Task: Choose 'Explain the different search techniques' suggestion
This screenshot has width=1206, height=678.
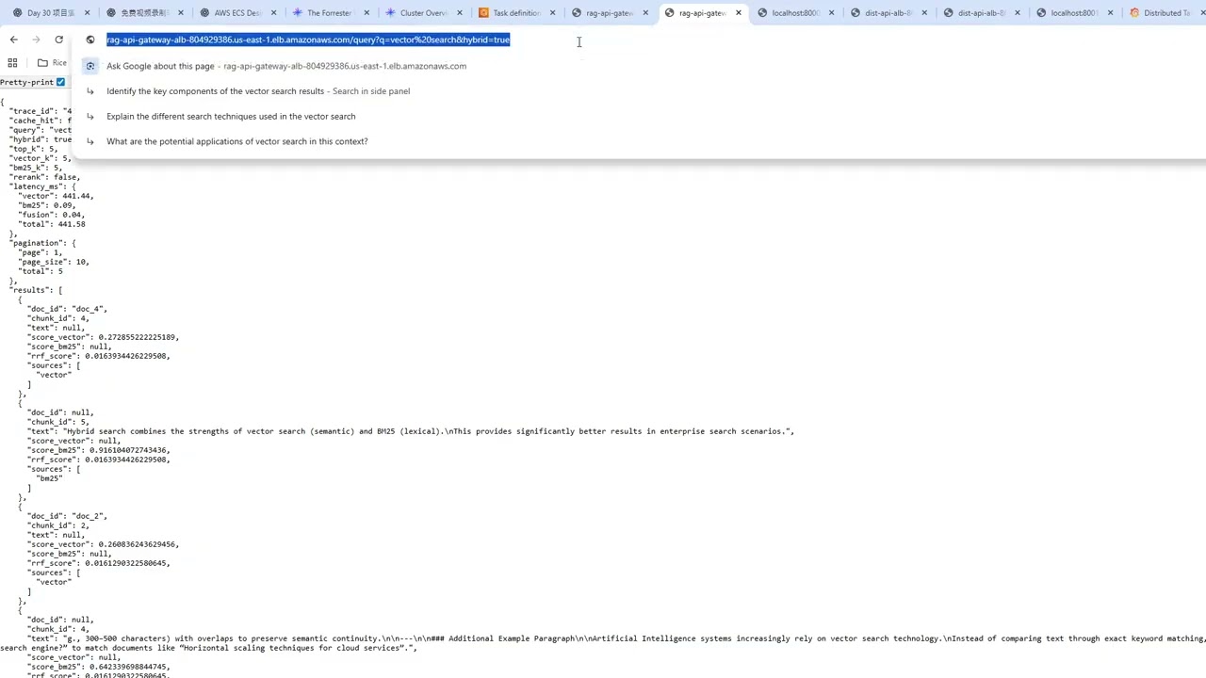Action: [x=639, y=116]
